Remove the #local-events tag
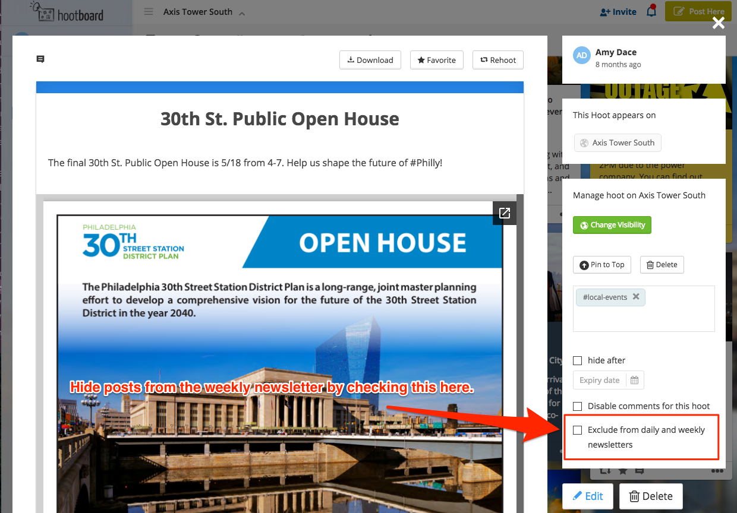The height and width of the screenshot is (513, 737). pyautogui.click(x=636, y=296)
